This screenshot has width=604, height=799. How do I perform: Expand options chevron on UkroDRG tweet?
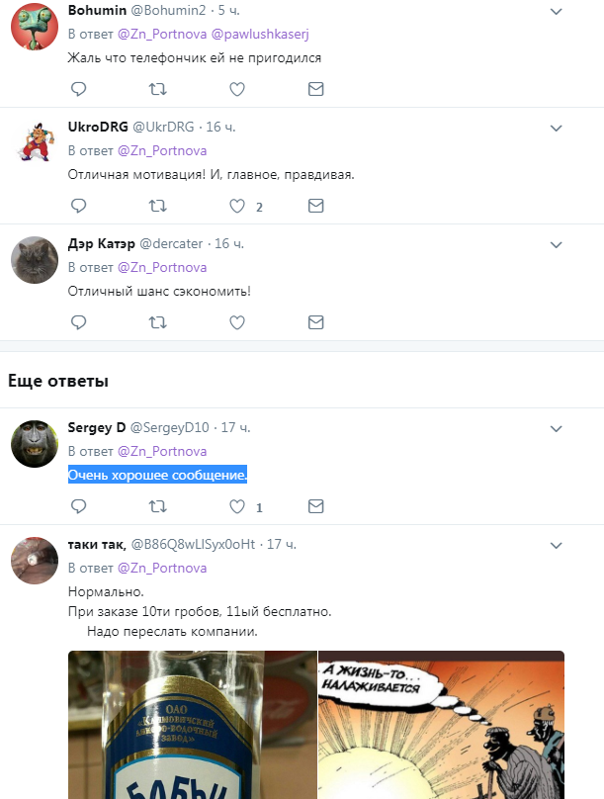click(x=557, y=128)
